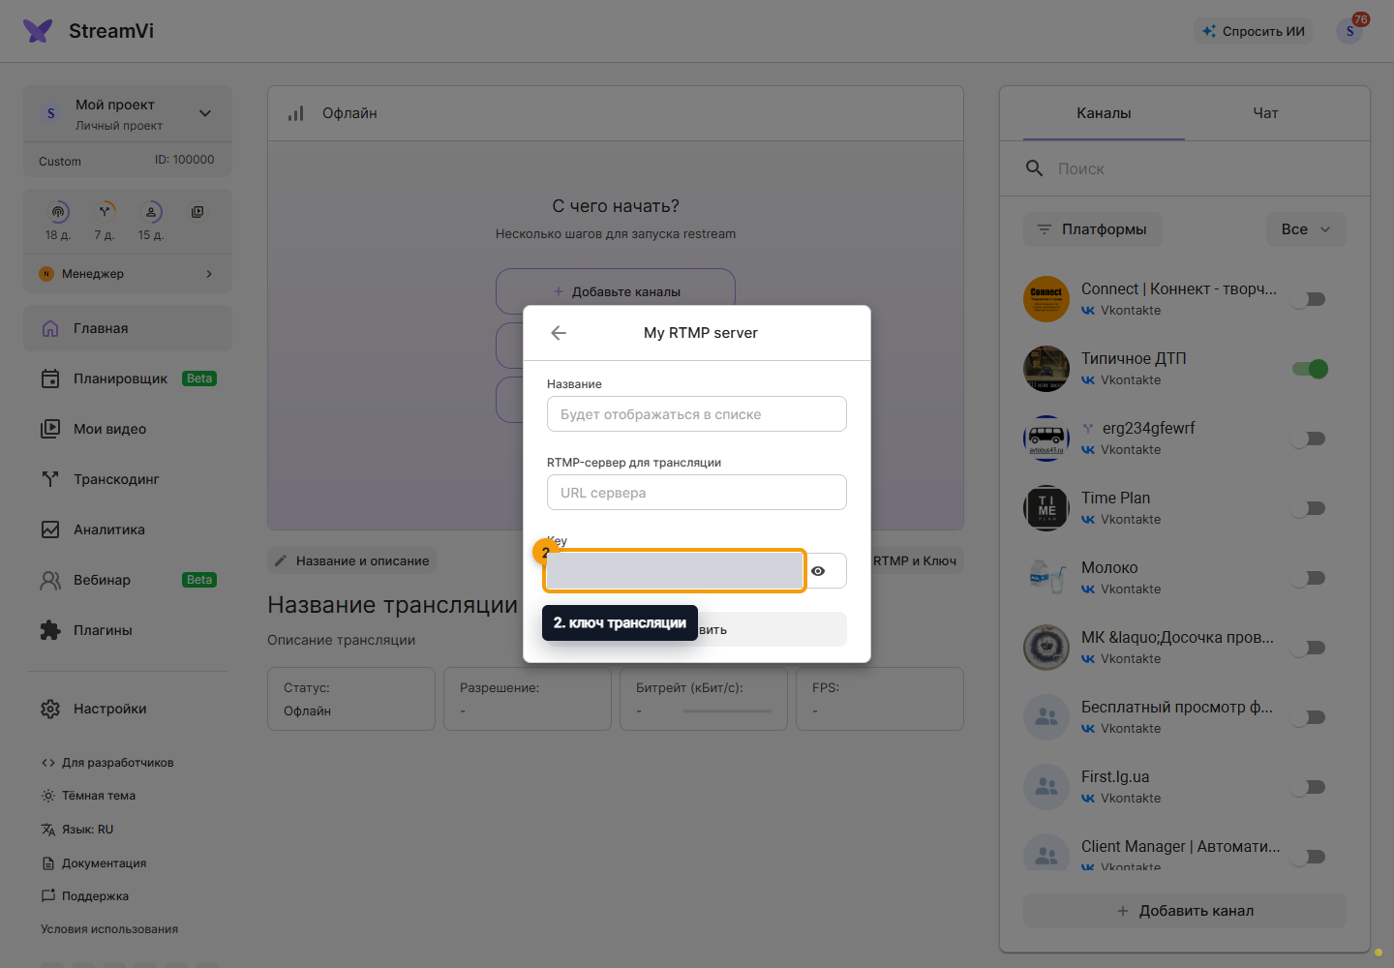Enable the erg234gfewrf channel toggle
This screenshot has height=968, width=1394.
click(1310, 439)
